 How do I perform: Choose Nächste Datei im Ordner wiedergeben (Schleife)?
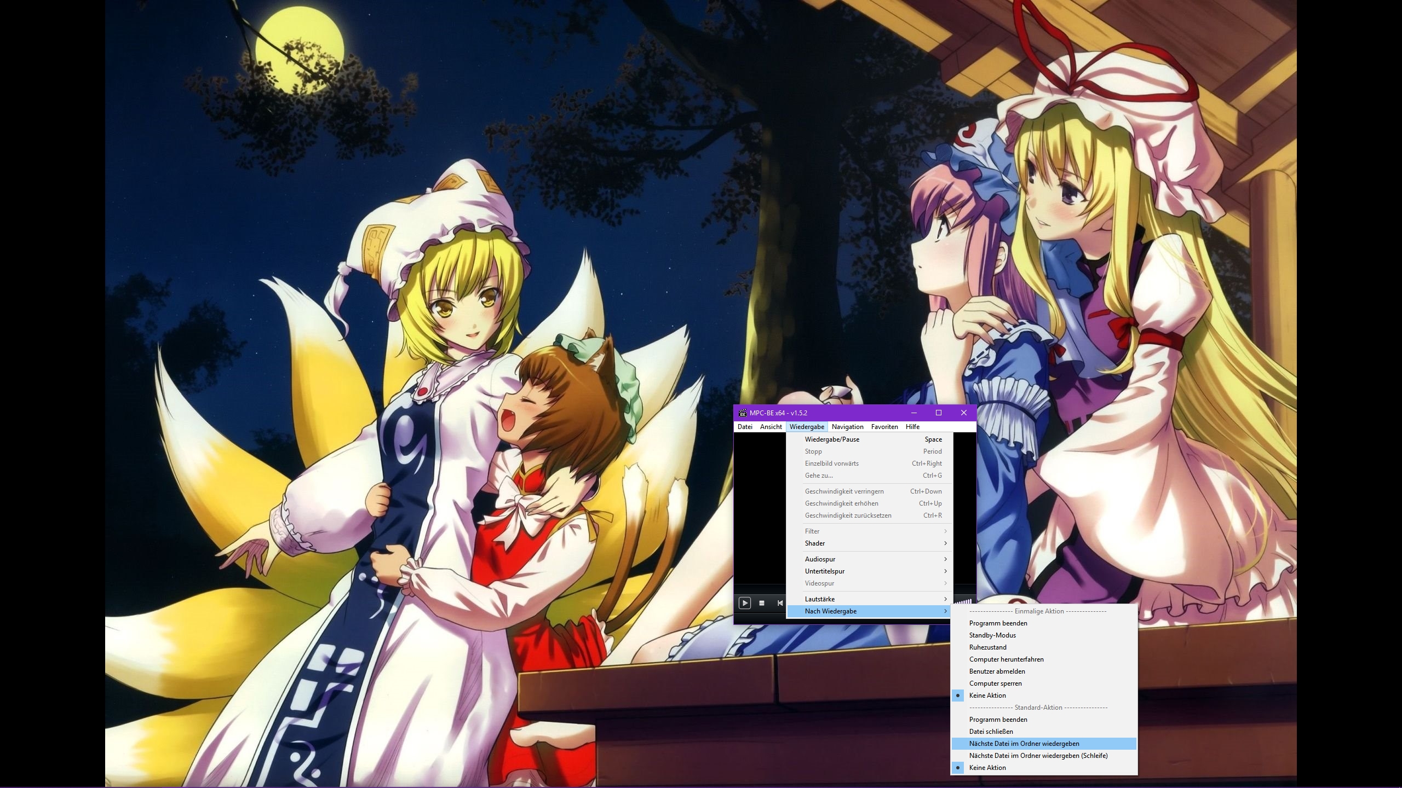1038,756
